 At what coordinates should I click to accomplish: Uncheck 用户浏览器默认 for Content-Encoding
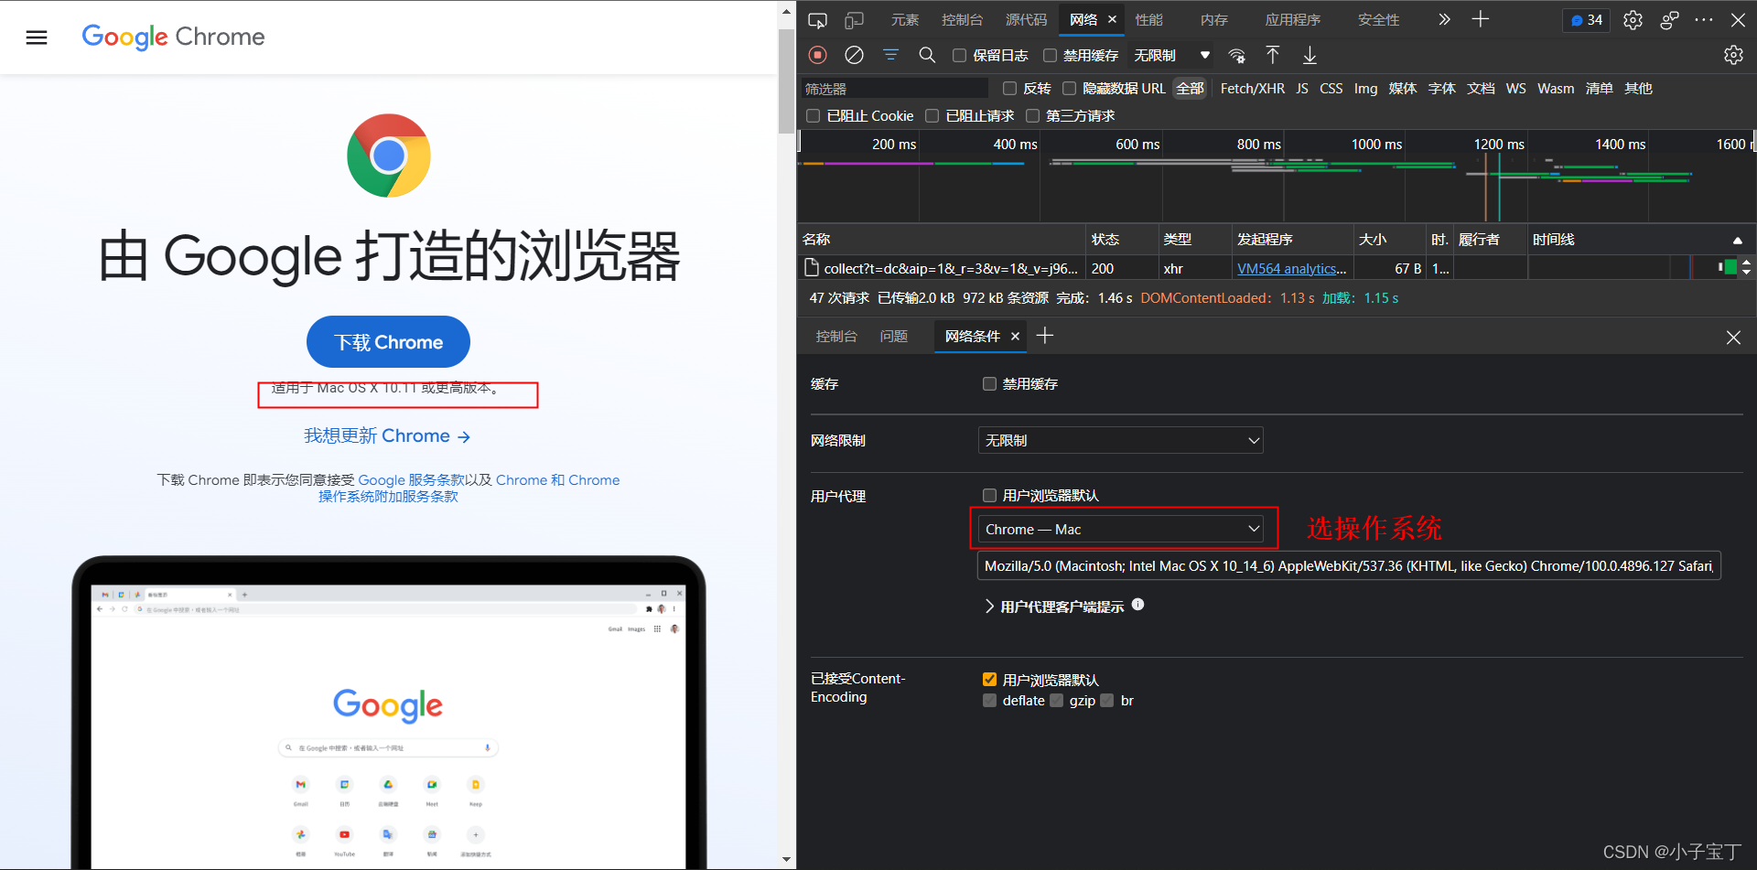click(989, 680)
